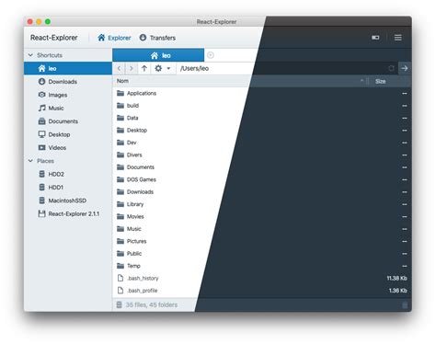Screen dimensions: 436x344
Task: Select the Divers folder
Action: point(262,155)
